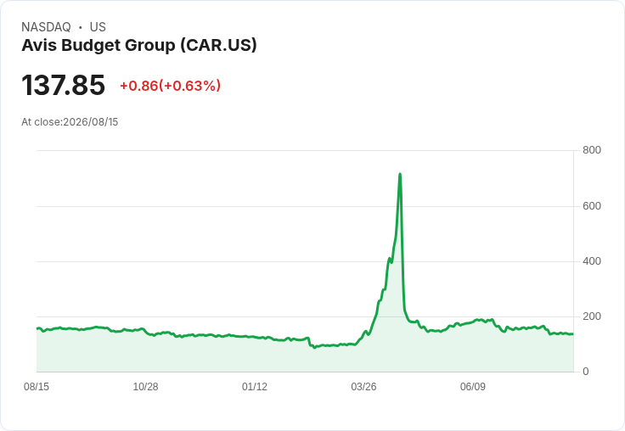
Task: Click the 0 y-axis label
Action: [x=586, y=372]
